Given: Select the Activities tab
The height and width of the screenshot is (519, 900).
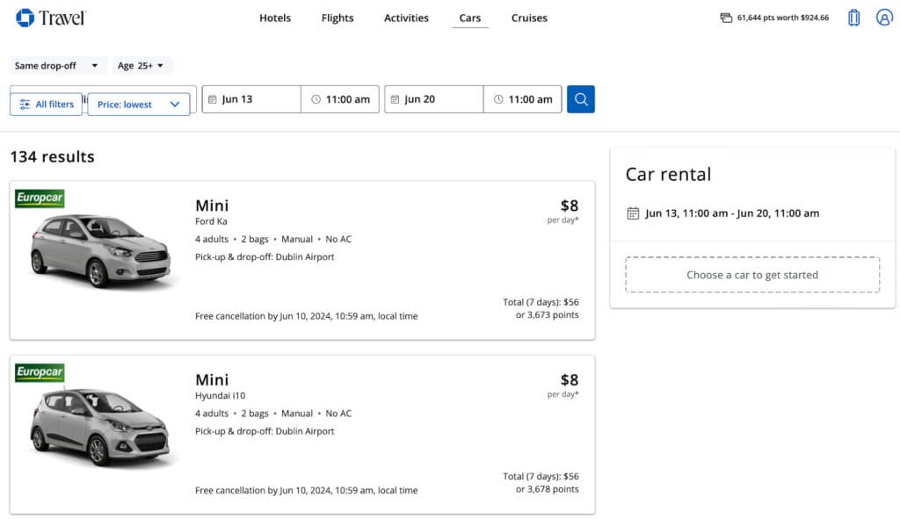Looking at the screenshot, I should tap(406, 18).
